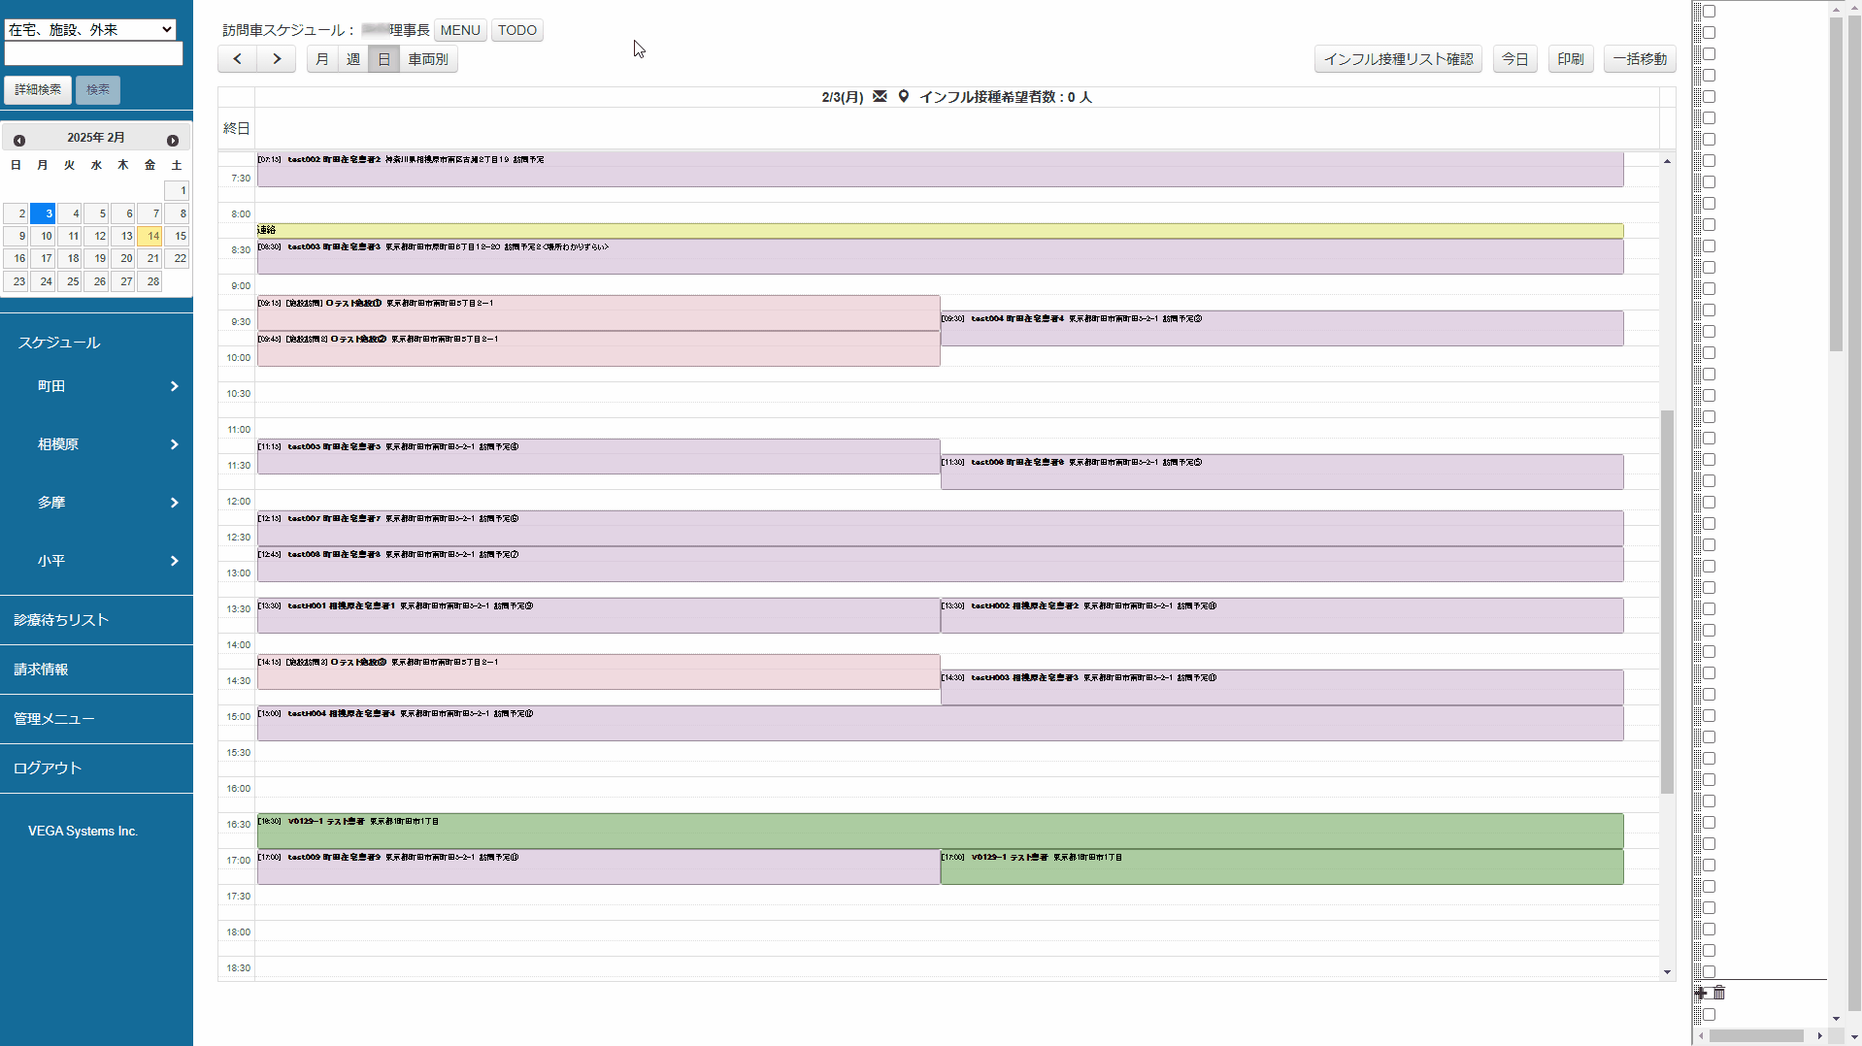Open the 09:45 施設訪問 テスト施設② appointment

(x=598, y=348)
